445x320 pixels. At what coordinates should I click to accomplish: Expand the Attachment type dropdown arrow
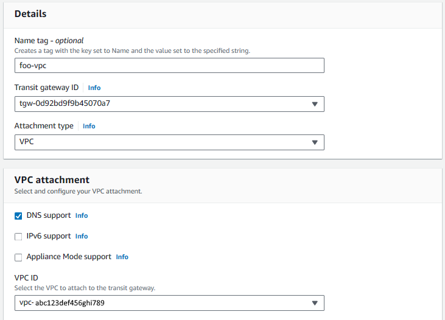315,142
